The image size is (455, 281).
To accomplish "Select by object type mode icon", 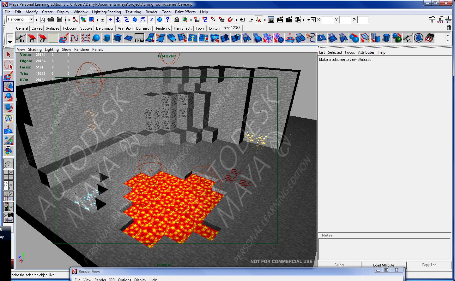I will click(x=83, y=20).
